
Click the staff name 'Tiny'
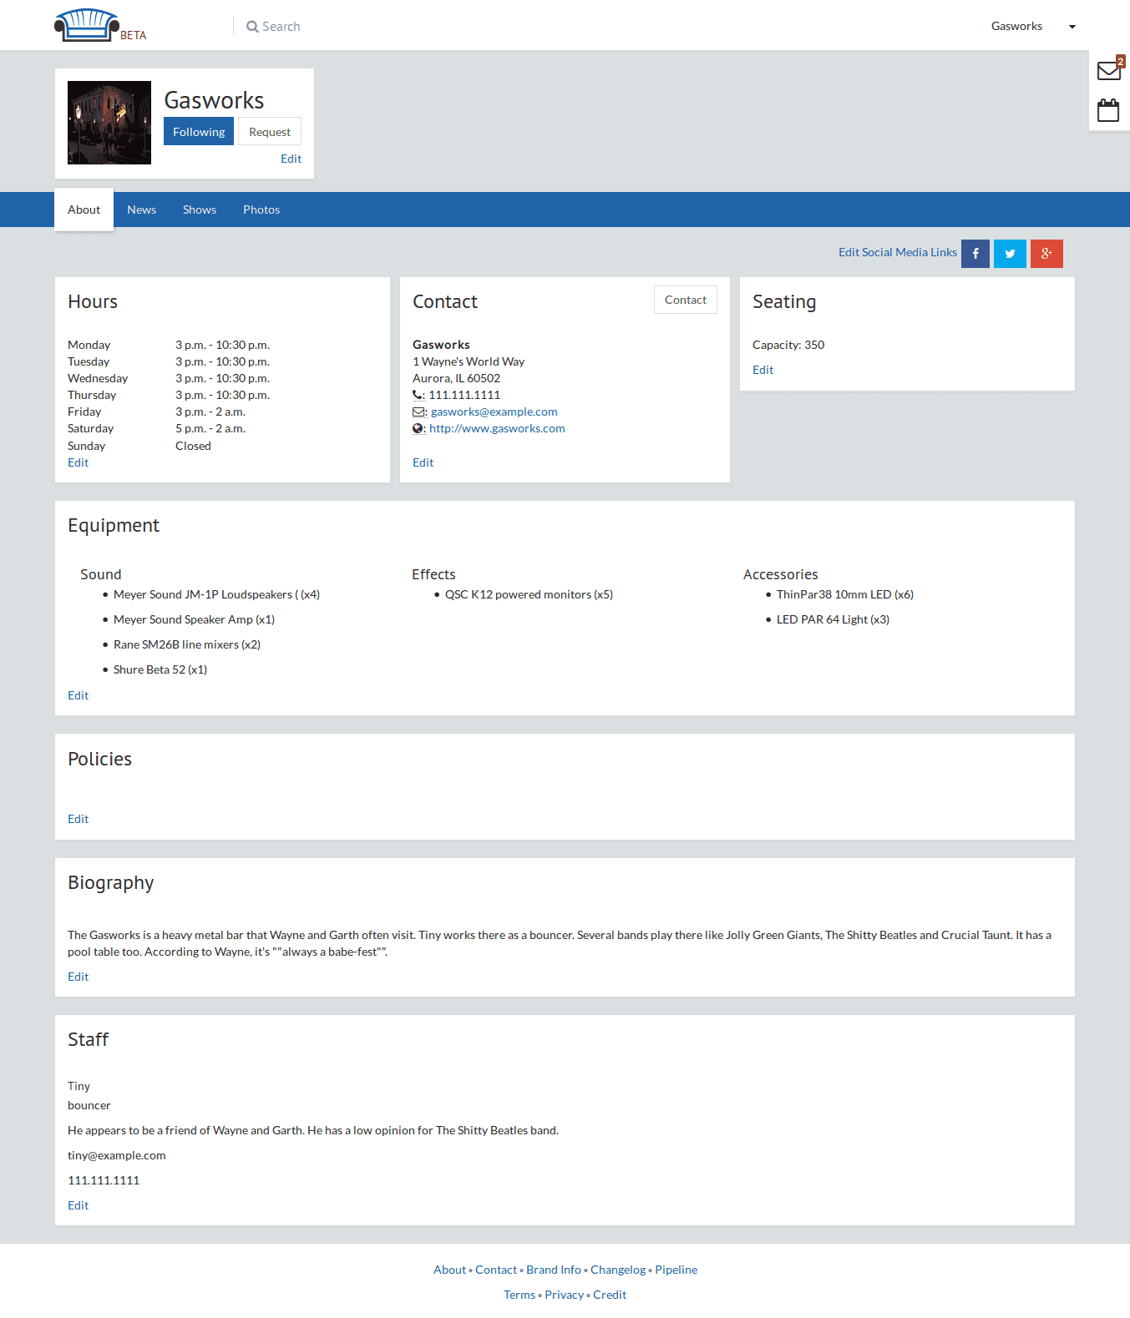(x=79, y=1086)
